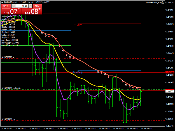The width and height of the screenshot is (175, 131).
Task: Click the red 1.14260 price tag
Action: click(x=170, y=72)
